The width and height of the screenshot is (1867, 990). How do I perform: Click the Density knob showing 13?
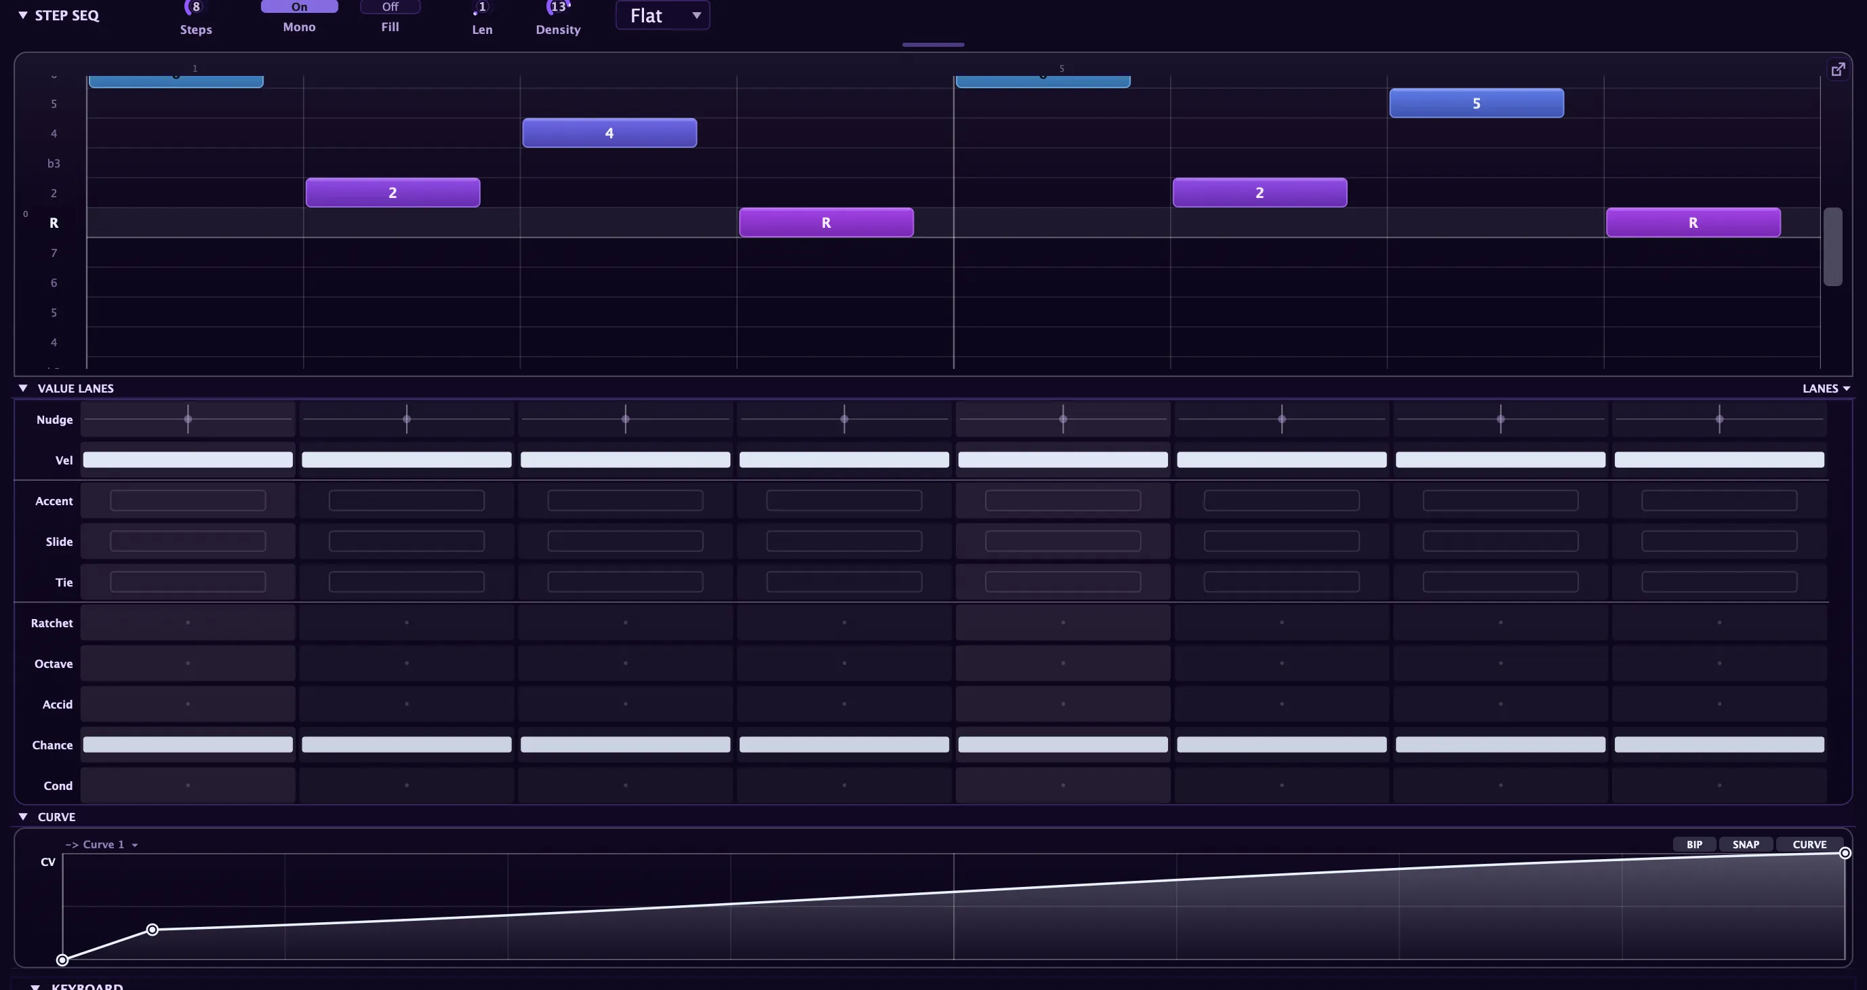click(558, 7)
